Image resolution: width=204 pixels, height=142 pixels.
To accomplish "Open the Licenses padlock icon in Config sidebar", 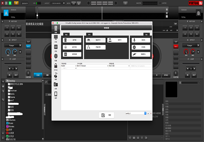I will click(x=56, y=67).
